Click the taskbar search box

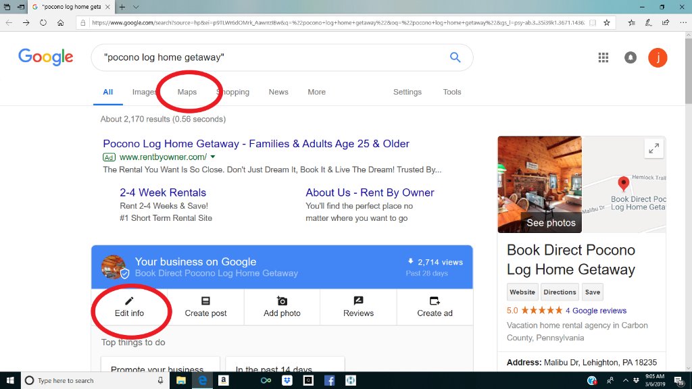tap(95, 380)
